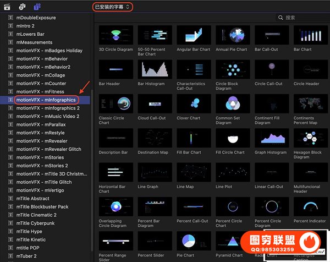Open the Libraries sidebar clapperboard icon
Image resolution: width=330 pixels, height=262 pixels.
click(x=7, y=7)
